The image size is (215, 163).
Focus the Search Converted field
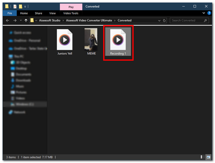(x=189, y=20)
